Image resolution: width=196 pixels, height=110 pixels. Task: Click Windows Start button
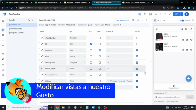tap(3, 108)
